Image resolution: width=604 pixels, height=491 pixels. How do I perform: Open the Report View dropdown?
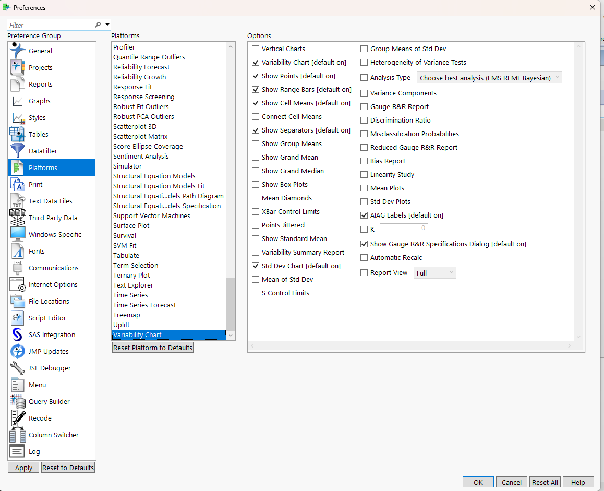(x=434, y=272)
